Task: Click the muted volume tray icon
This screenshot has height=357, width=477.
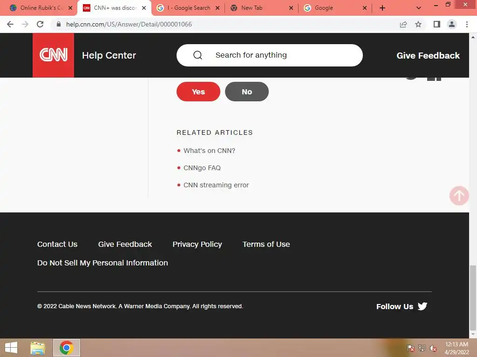Action: pos(433,348)
